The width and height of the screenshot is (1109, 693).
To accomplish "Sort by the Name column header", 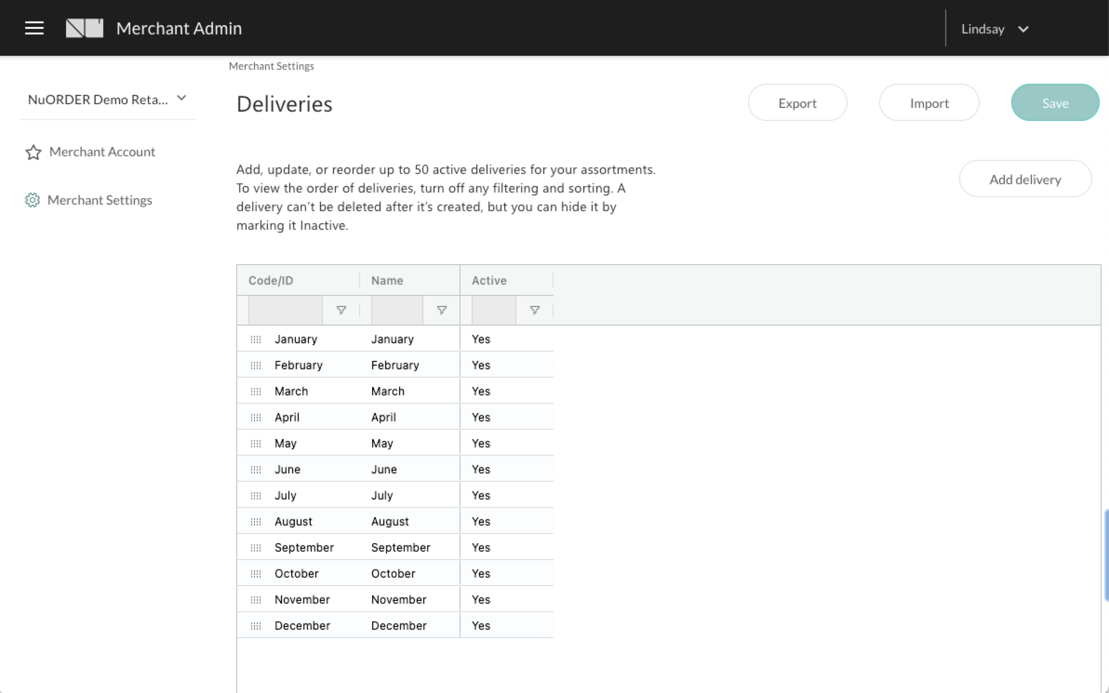I will click(x=387, y=280).
